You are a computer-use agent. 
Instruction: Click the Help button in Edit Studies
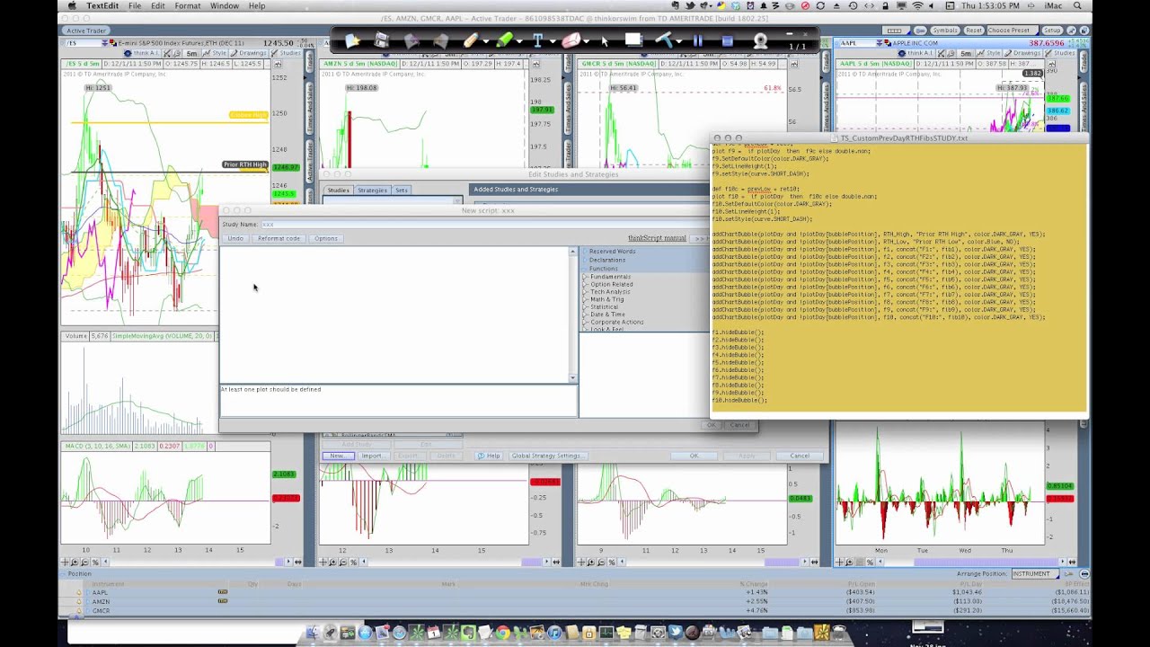[489, 456]
